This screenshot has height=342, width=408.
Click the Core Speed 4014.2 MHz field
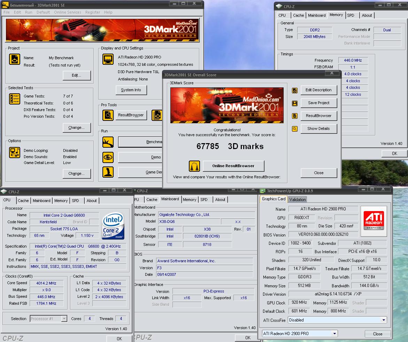pos(46,283)
